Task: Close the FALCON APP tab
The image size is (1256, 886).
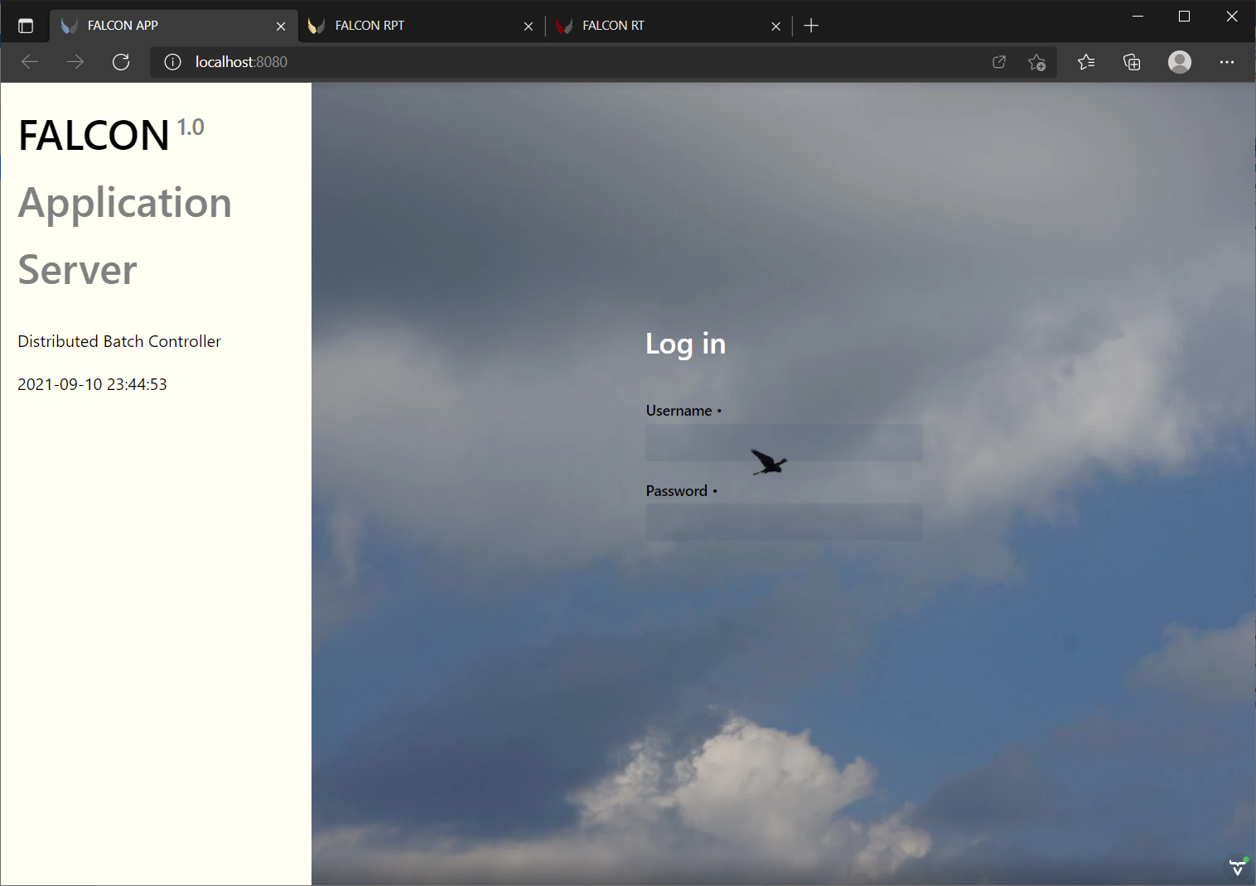Action: (281, 26)
